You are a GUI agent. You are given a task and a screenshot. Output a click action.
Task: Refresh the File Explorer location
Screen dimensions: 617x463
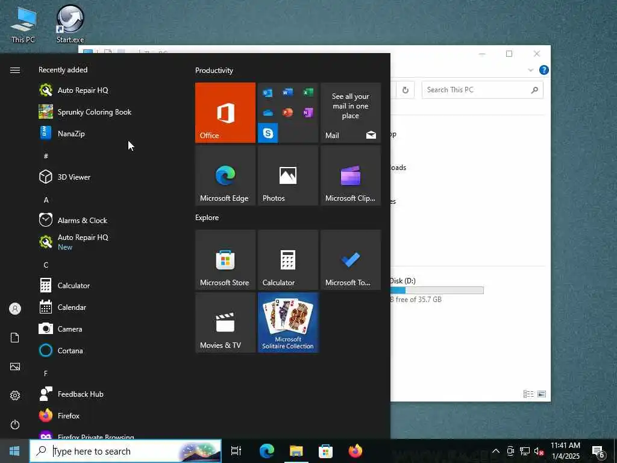(405, 90)
